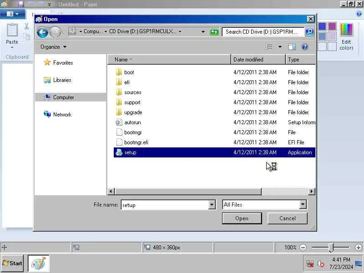364x273 pixels.
Task: Select the bootmgr file icon
Action: [x=119, y=132]
